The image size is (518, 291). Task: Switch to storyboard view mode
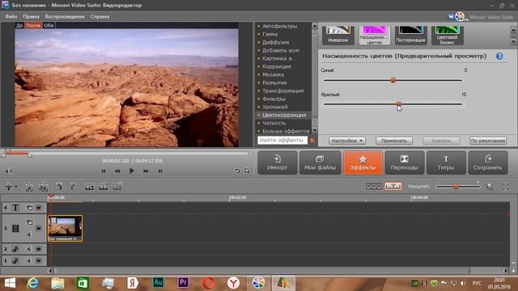pos(374,187)
